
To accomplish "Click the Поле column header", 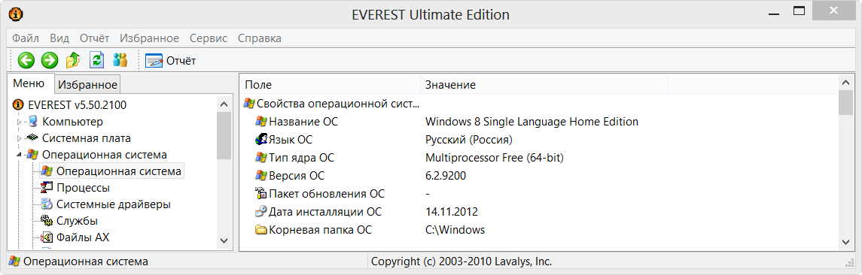I will 331,85.
